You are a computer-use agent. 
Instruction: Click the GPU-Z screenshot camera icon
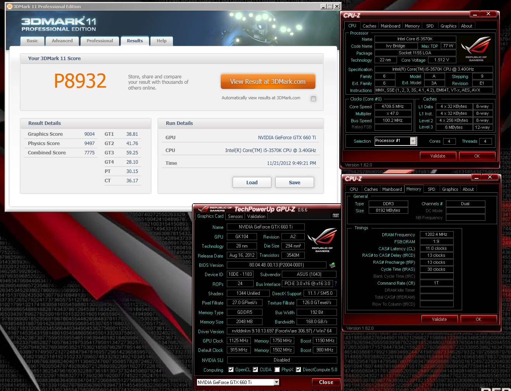335,215
